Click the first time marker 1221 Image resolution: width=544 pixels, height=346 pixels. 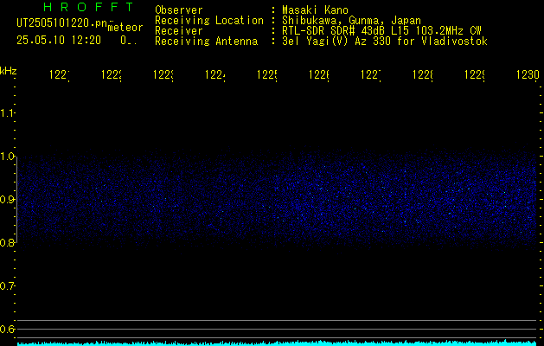(x=60, y=75)
